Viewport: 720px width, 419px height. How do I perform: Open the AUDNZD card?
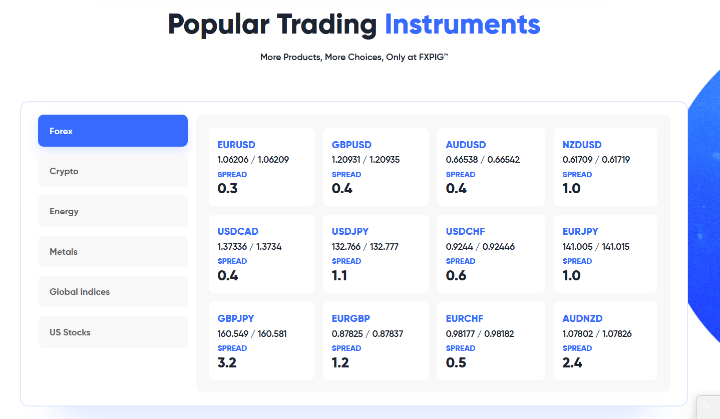[x=605, y=340]
